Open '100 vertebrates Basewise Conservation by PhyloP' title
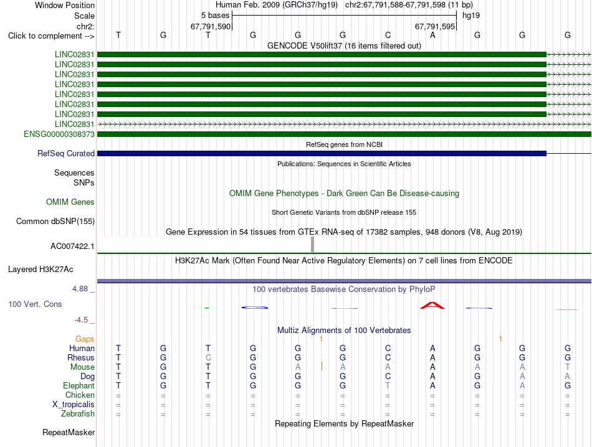This screenshot has height=447, width=592. click(x=344, y=289)
